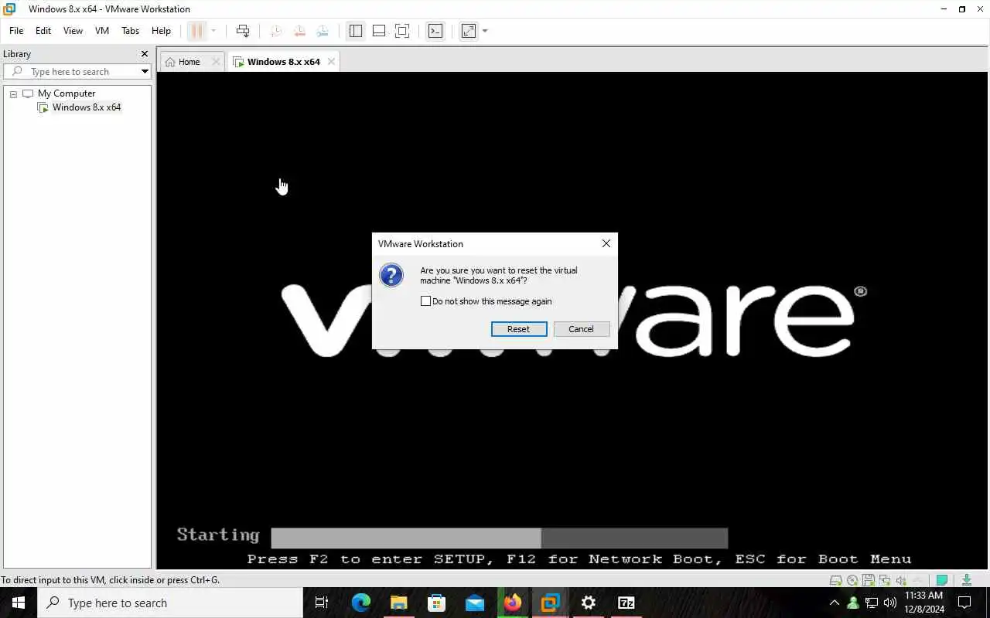
Task: Toggle the library sidebar view icon
Action: (356, 31)
